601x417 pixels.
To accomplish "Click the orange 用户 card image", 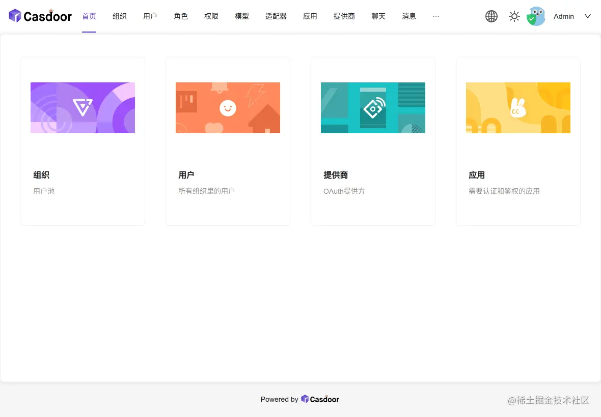I will [x=228, y=108].
